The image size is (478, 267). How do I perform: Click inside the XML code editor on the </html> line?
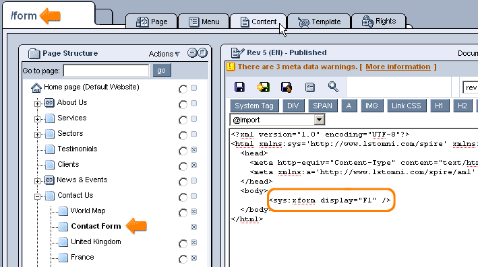(x=247, y=219)
